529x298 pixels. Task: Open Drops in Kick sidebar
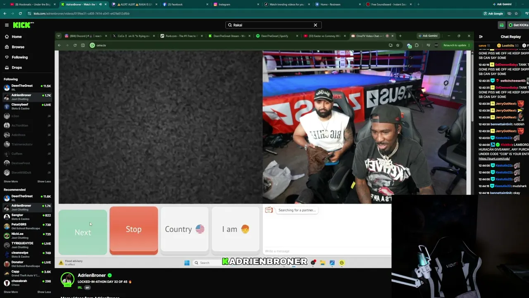coord(17,67)
